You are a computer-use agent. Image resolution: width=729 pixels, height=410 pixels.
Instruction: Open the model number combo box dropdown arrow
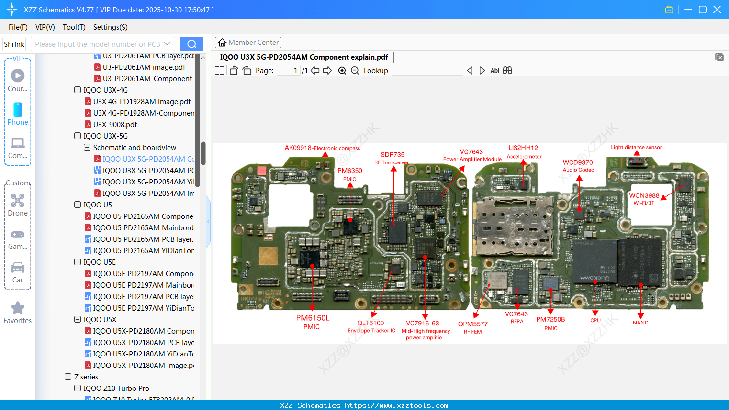coord(167,44)
